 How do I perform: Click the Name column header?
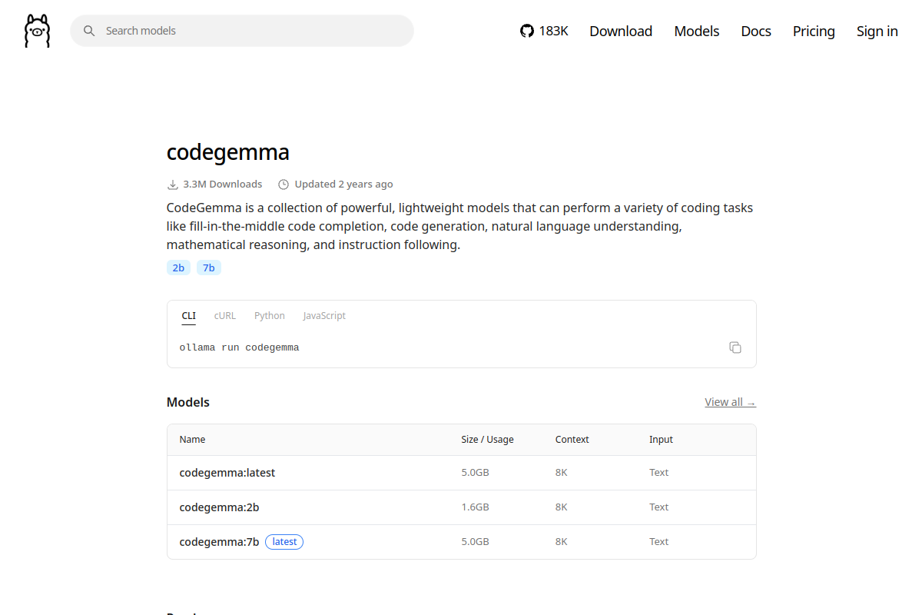[x=192, y=440]
